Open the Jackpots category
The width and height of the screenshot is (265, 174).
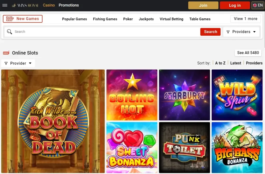(x=146, y=19)
